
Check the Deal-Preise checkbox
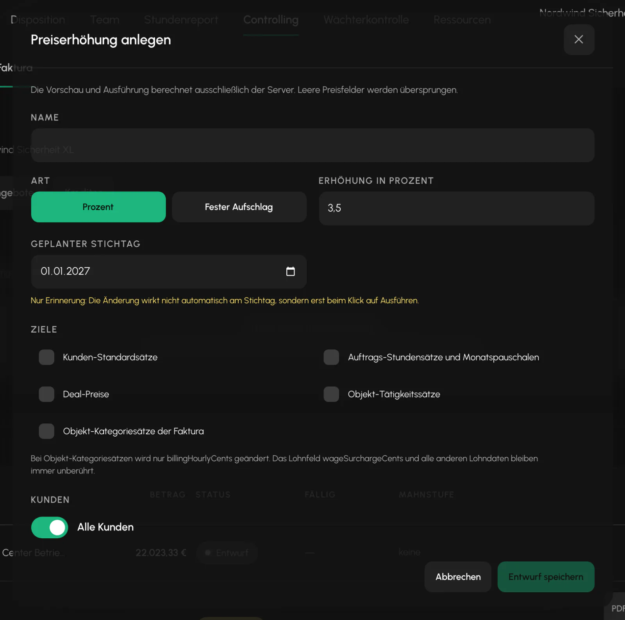[46, 394]
